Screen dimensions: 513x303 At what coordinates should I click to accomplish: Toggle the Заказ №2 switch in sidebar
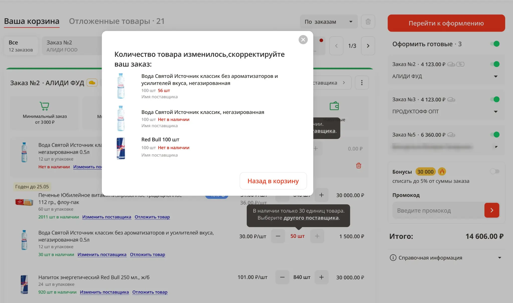click(x=495, y=64)
